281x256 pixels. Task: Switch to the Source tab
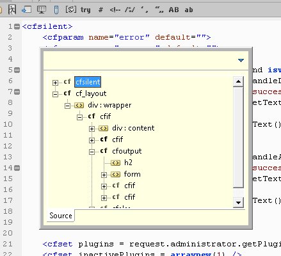click(61, 216)
